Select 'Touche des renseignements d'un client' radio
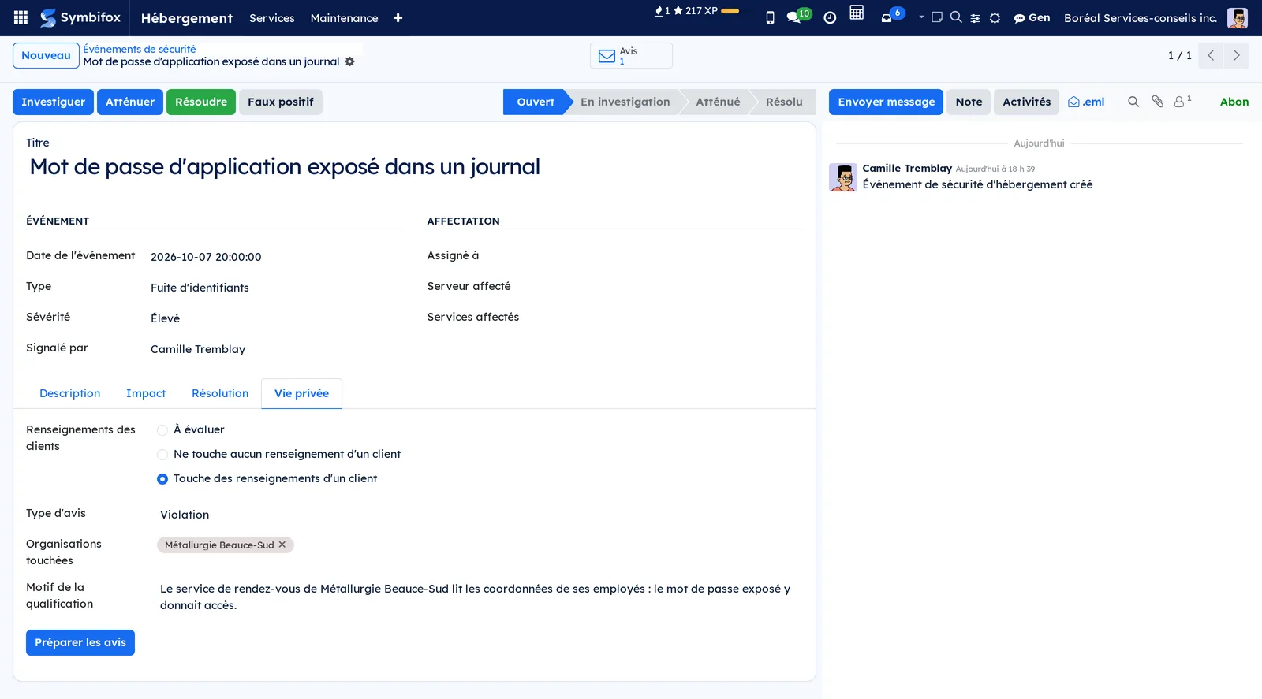Viewport: 1262px width, 699px height. (x=162, y=479)
